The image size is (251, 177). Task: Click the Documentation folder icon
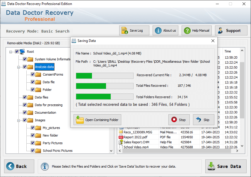(30, 113)
